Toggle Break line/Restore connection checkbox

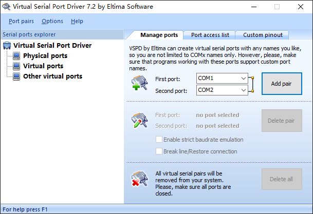click(x=159, y=151)
